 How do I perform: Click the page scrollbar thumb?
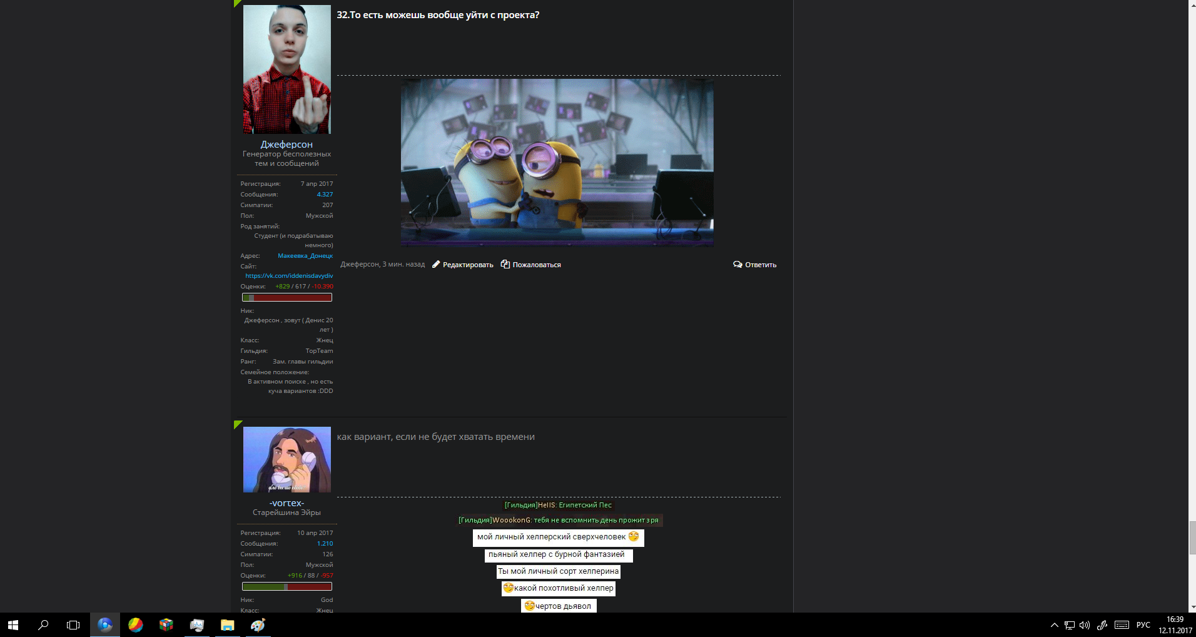coord(1192,538)
